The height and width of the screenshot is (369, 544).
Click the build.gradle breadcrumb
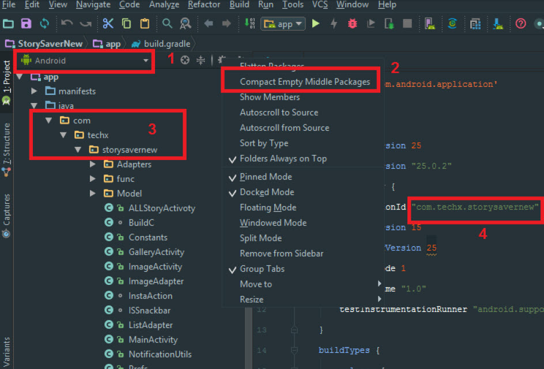click(162, 44)
